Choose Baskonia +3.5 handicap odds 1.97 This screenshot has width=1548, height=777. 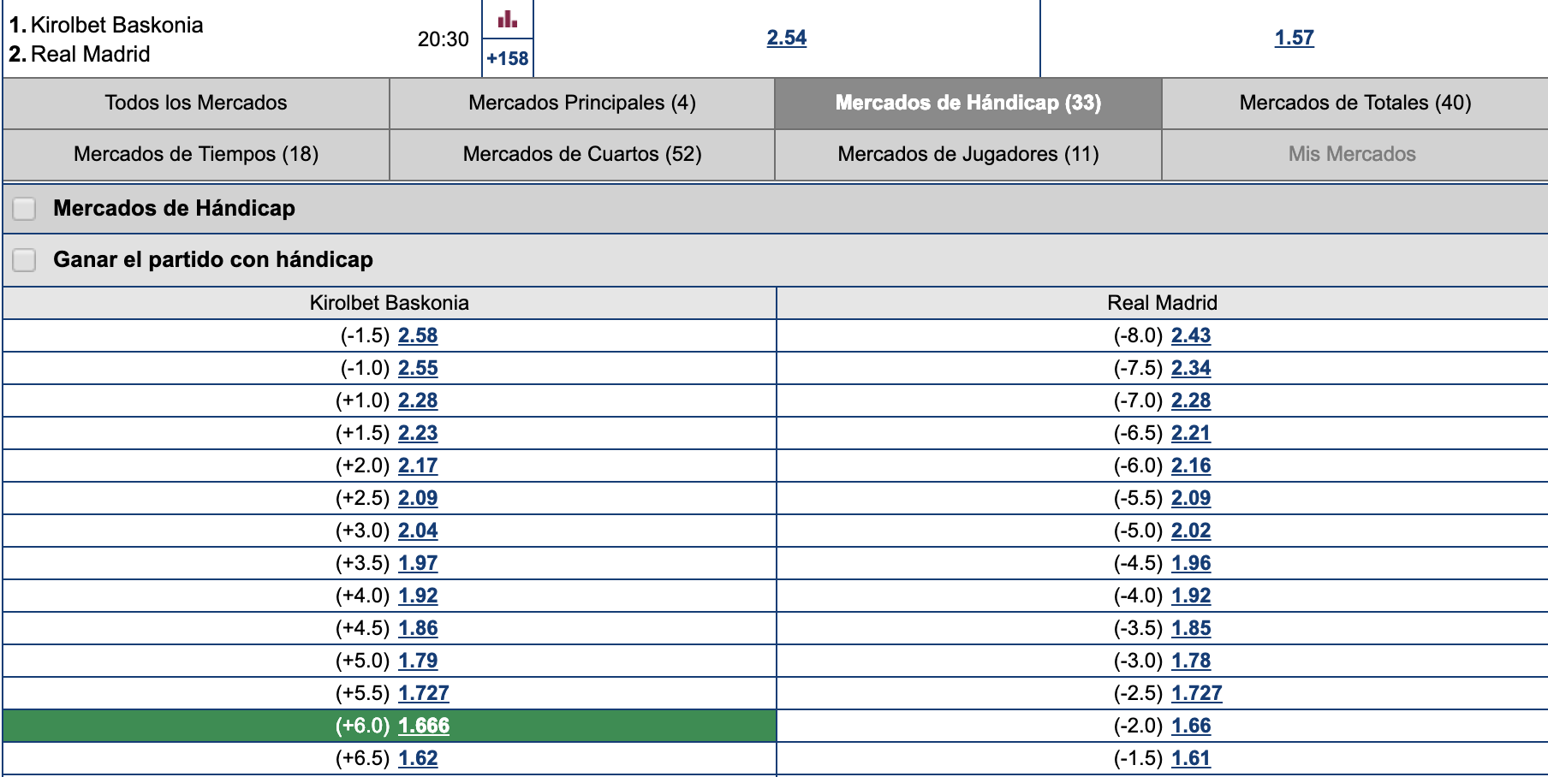(418, 563)
